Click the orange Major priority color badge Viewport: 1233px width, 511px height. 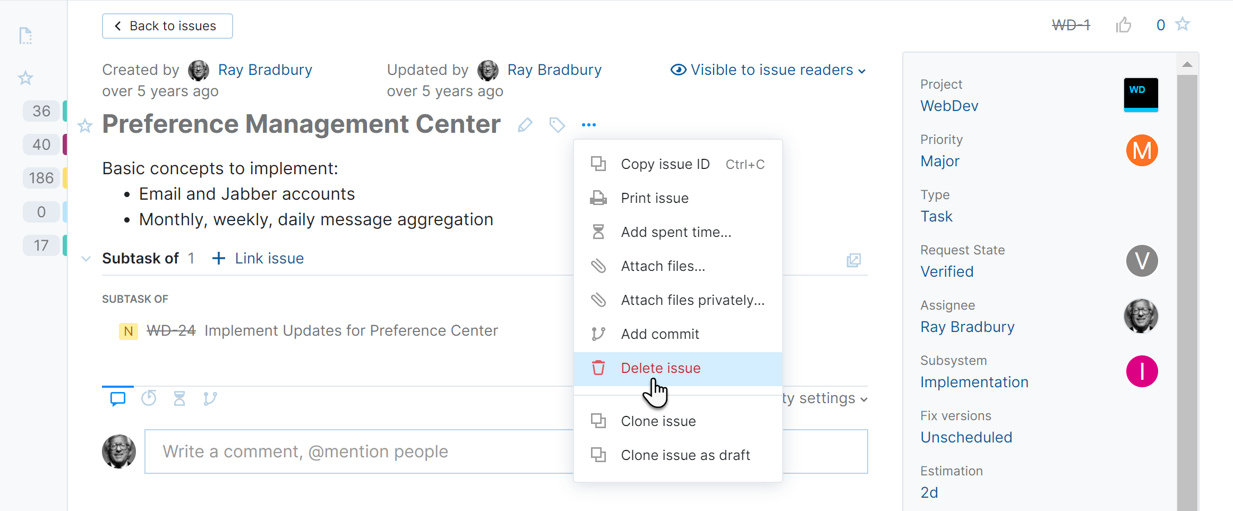(1142, 150)
